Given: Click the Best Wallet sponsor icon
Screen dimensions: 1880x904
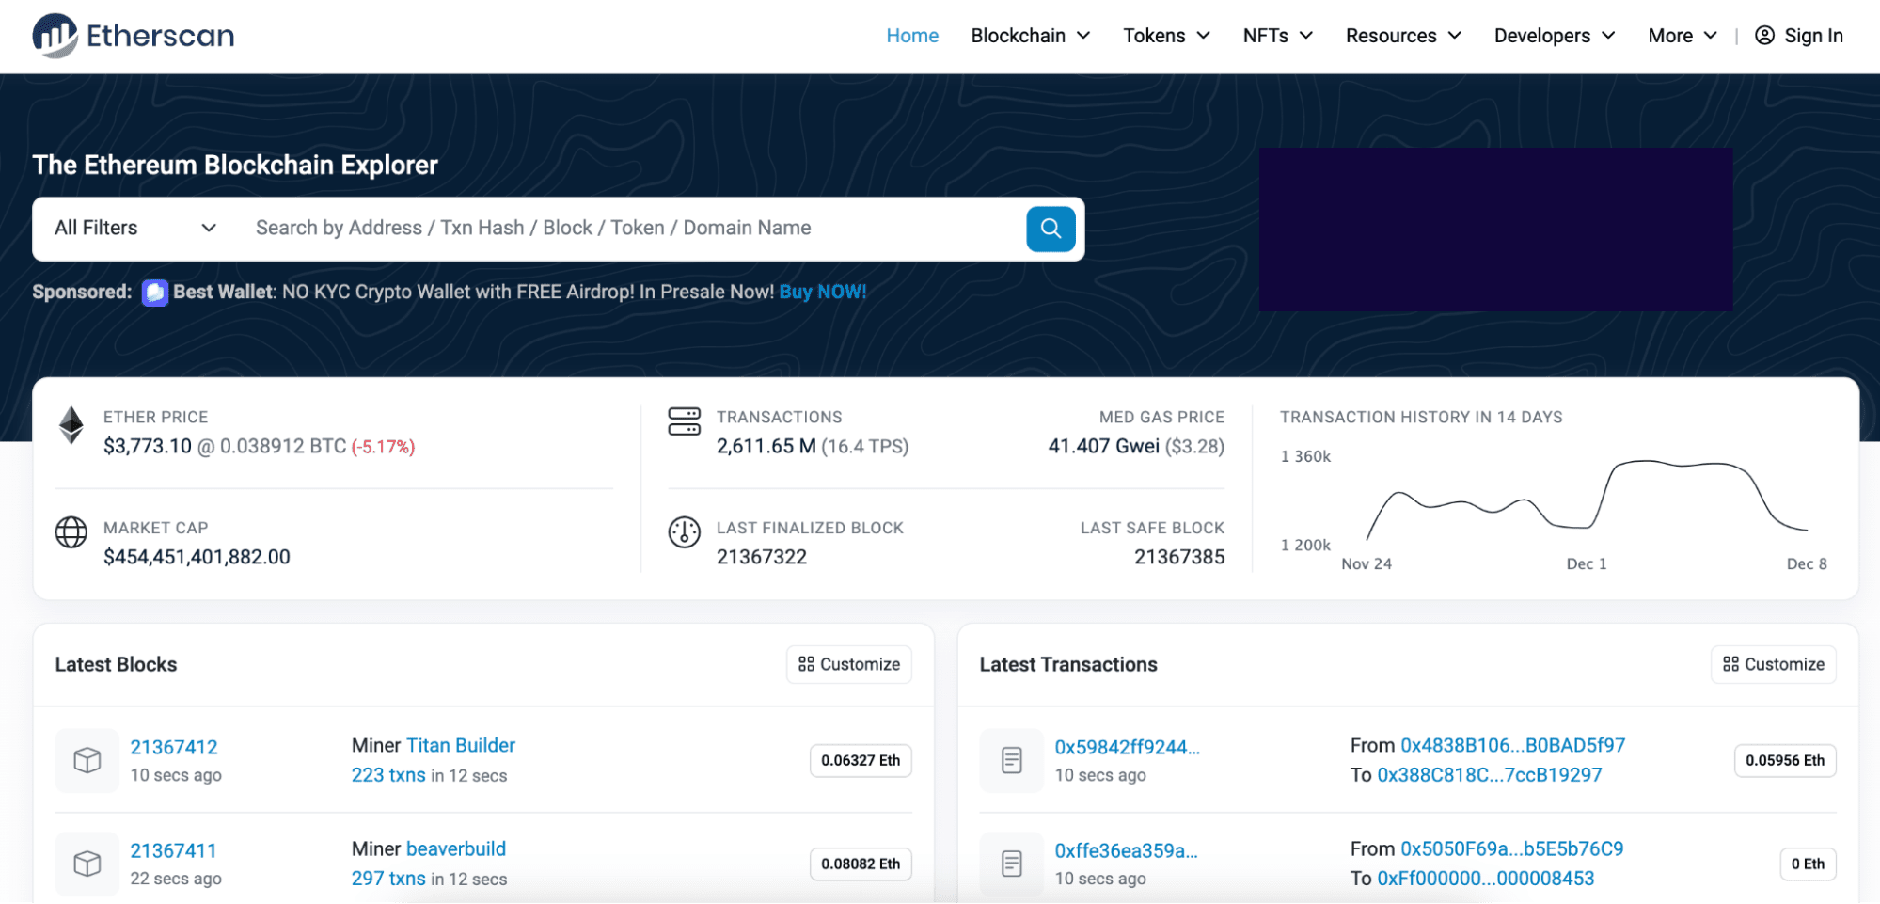Looking at the screenshot, I should click(154, 293).
